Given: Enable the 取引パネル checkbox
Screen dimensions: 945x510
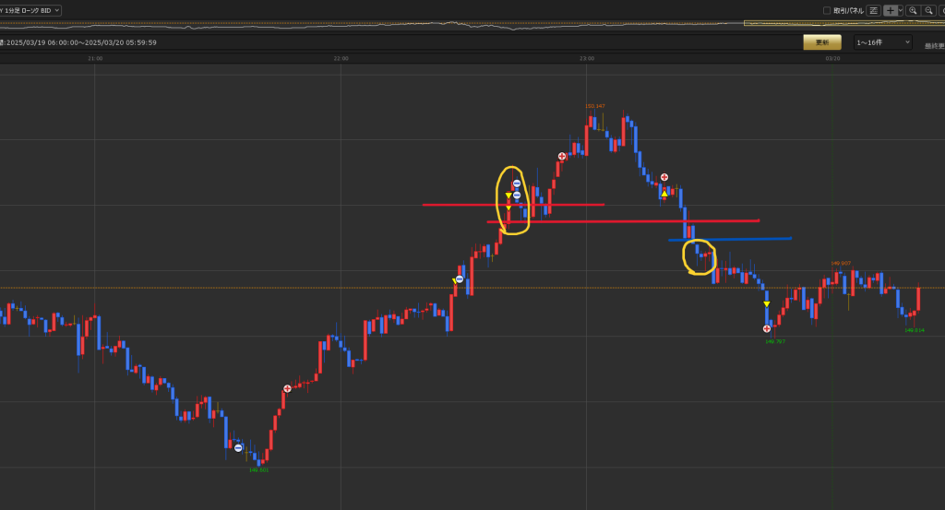Looking at the screenshot, I should (827, 10).
